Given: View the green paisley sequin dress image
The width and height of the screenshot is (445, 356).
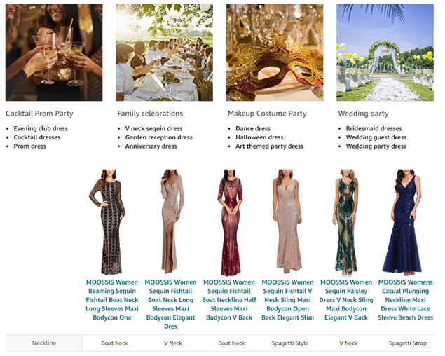Looking at the screenshot, I should click(347, 221).
